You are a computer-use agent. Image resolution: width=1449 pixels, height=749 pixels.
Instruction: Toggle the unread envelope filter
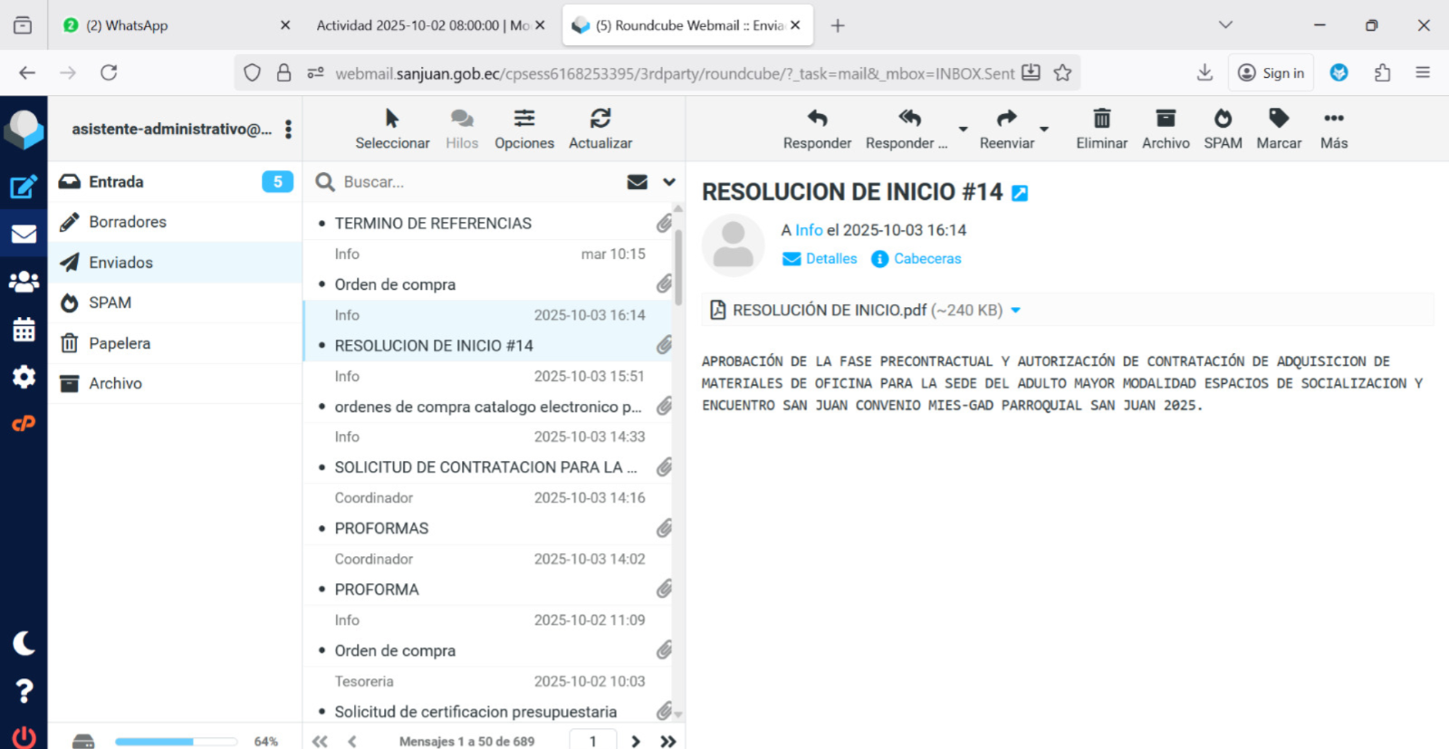click(638, 182)
